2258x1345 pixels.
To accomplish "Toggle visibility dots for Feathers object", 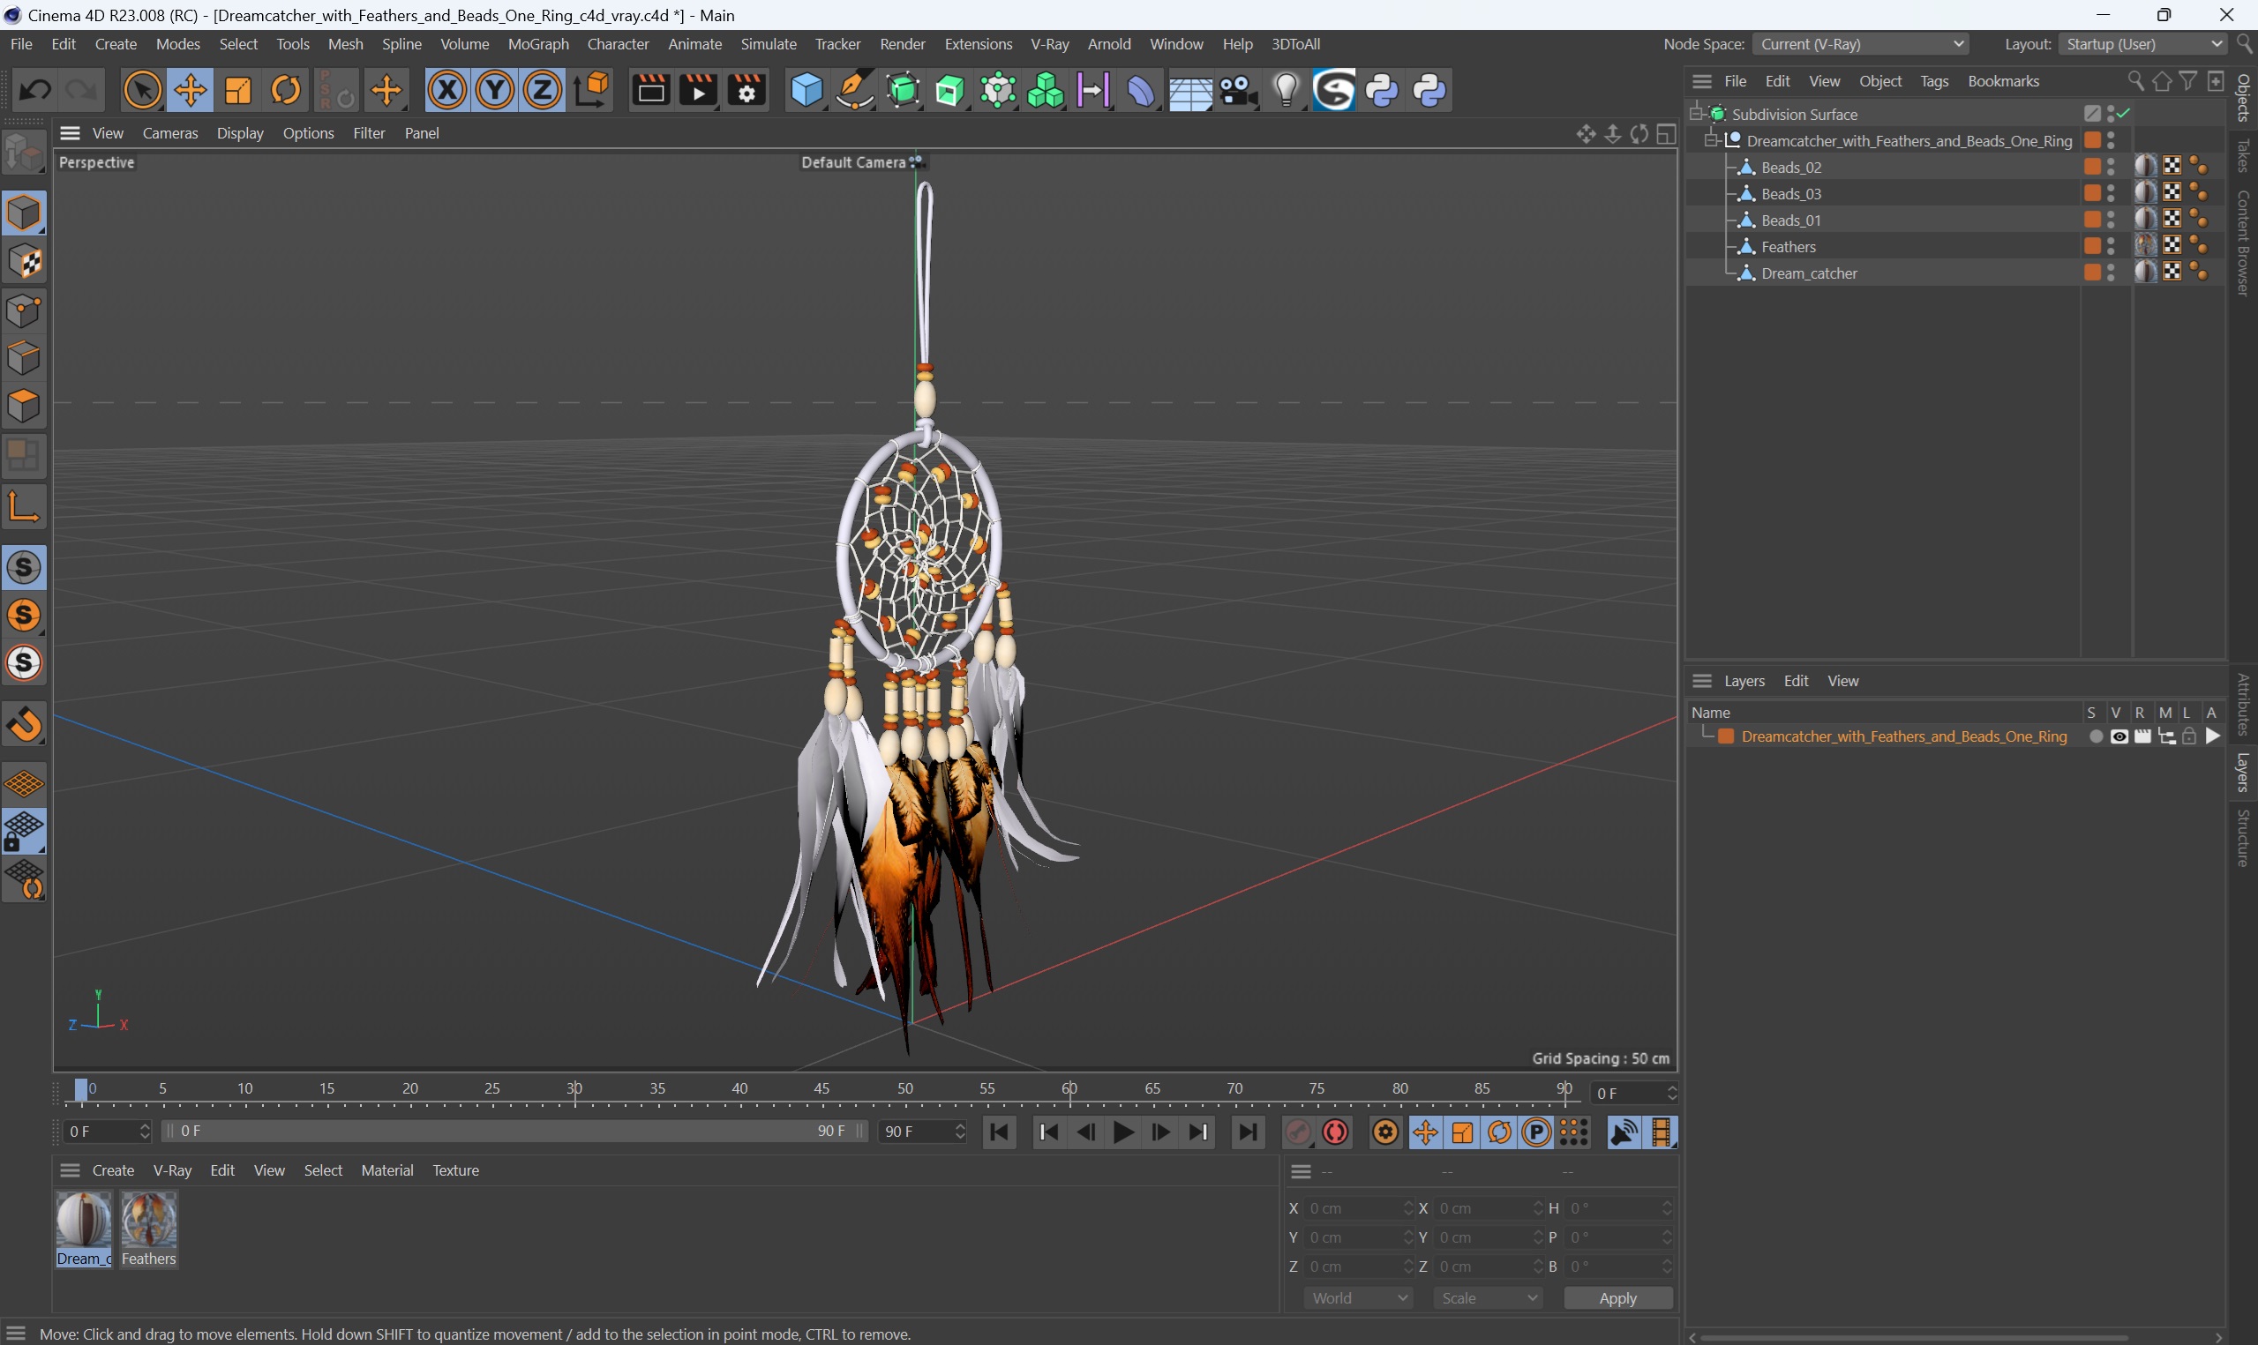I will [2112, 247].
